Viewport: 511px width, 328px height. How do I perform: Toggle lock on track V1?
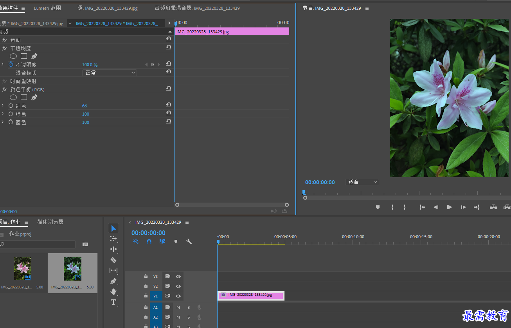click(x=146, y=296)
